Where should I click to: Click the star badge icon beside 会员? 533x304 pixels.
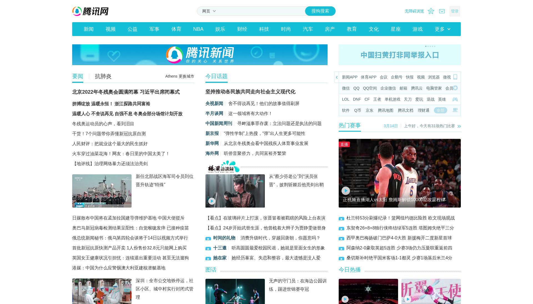[x=456, y=88]
